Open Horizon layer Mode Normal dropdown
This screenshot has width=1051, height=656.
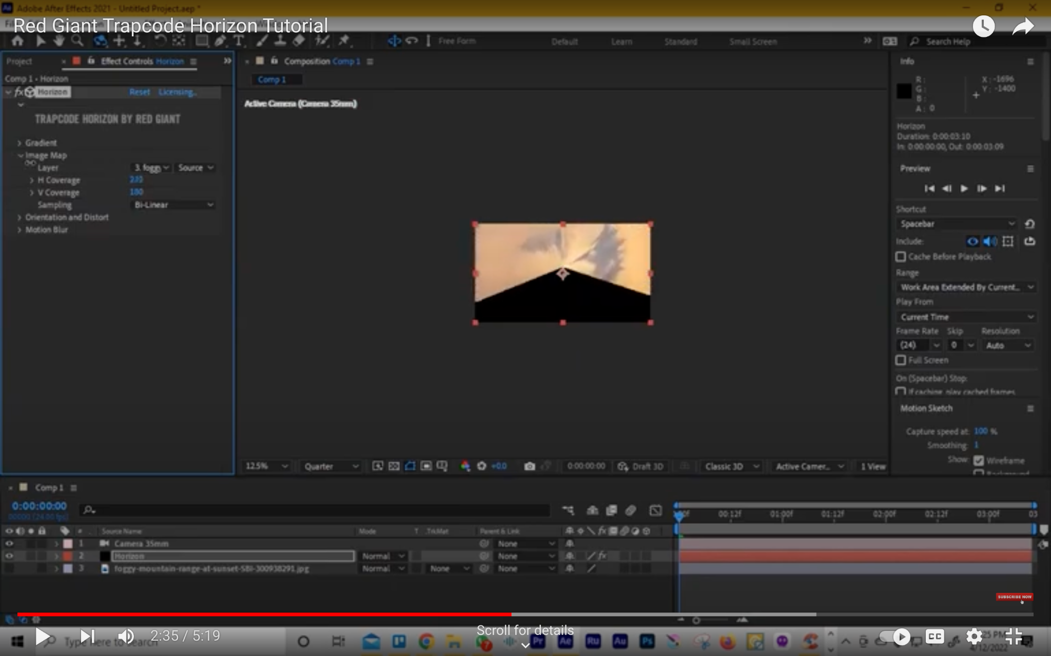[x=383, y=556]
